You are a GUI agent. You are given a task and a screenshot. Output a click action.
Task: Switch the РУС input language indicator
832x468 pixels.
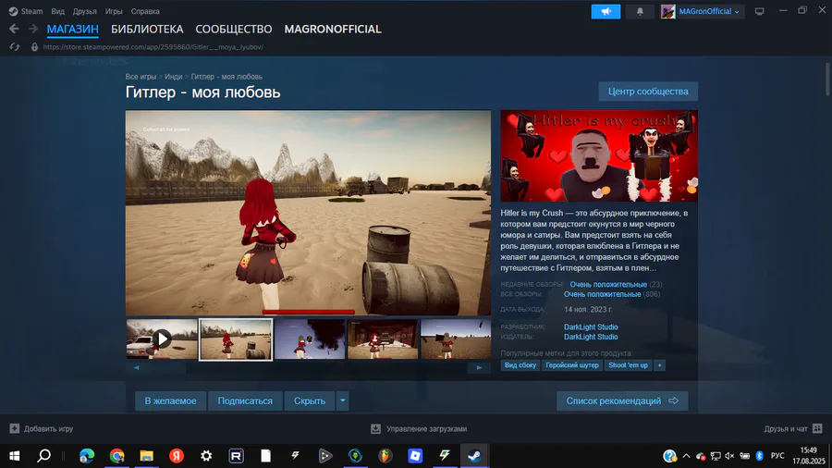point(777,456)
